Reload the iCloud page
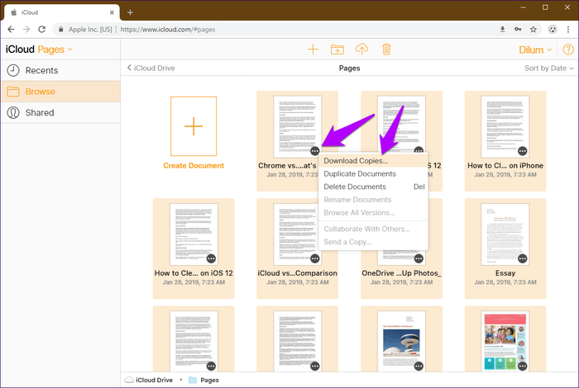 [42, 30]
